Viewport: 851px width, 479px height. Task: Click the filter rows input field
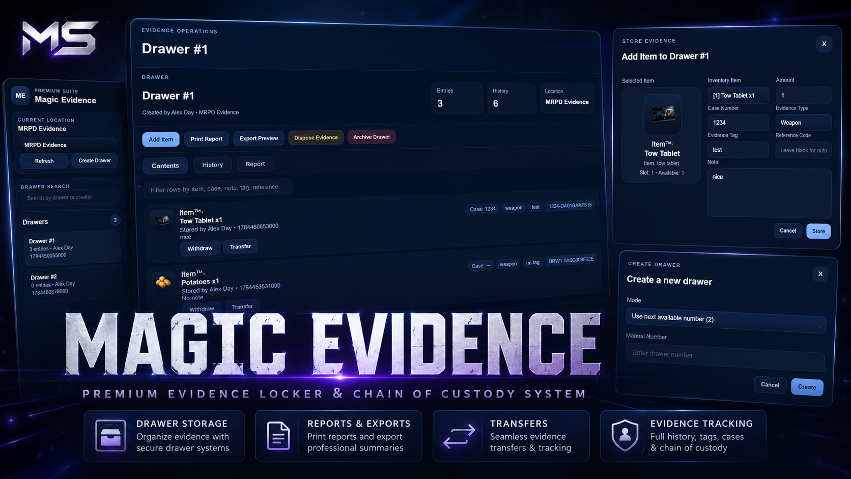click(218, 188)
